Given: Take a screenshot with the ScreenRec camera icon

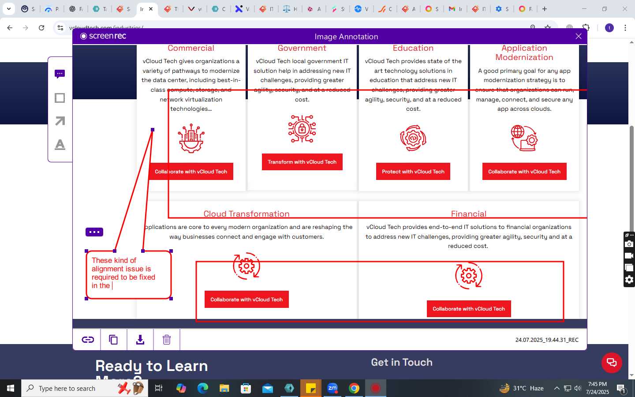Looking at the screenshot, I should 629,244.
